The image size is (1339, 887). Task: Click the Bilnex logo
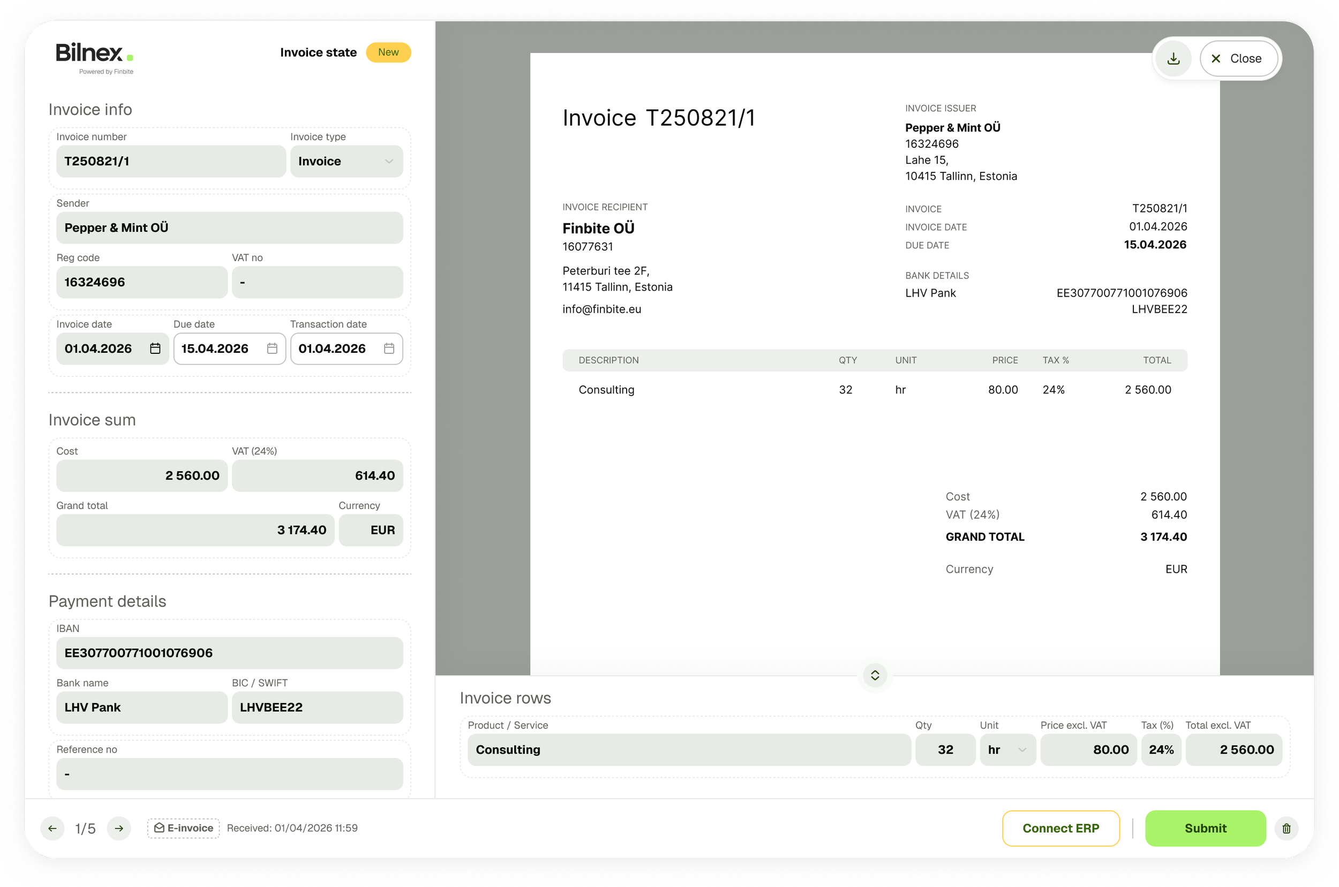[94, 58]
